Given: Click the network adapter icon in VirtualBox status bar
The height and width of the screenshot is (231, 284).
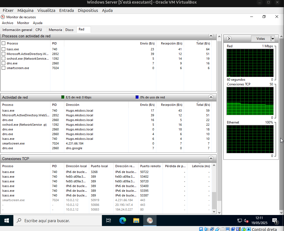Looking at the screenshot, I should coord(212,229).
